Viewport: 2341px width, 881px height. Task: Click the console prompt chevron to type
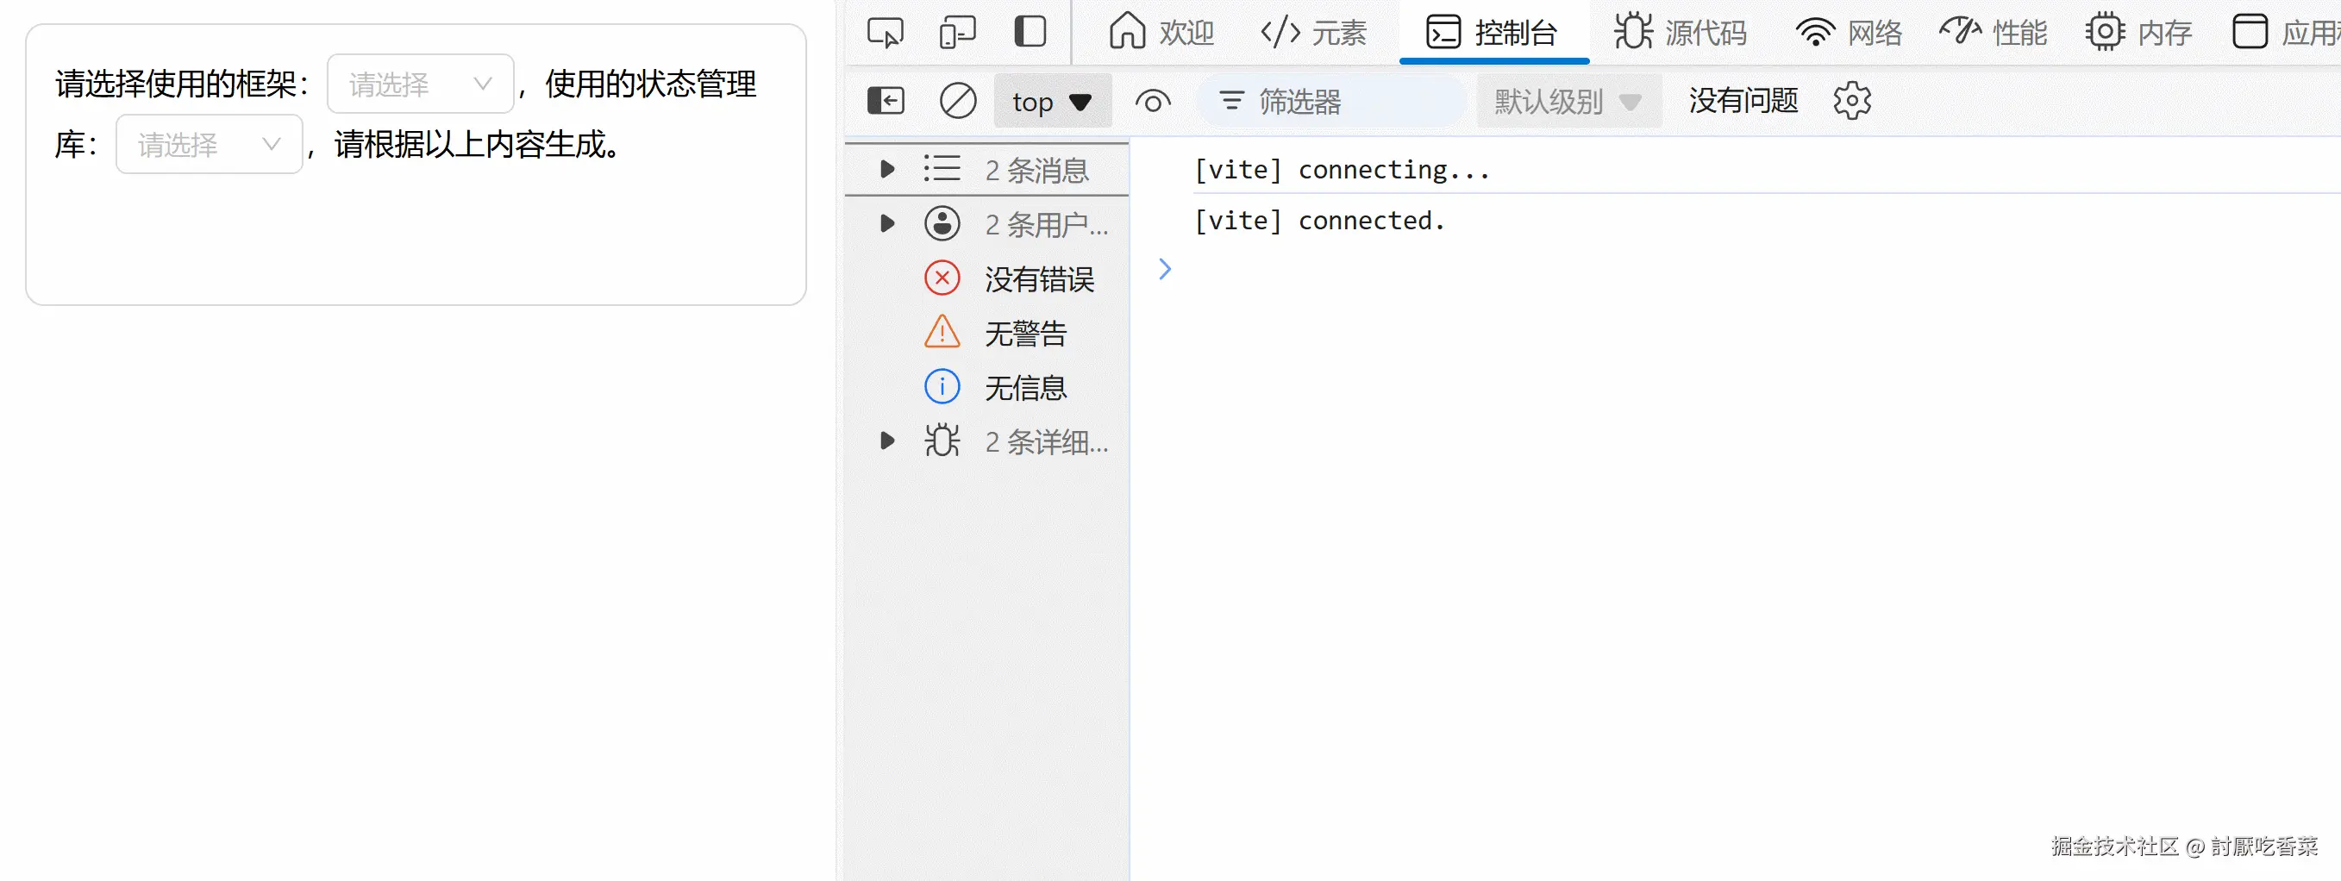[1165, 269]
